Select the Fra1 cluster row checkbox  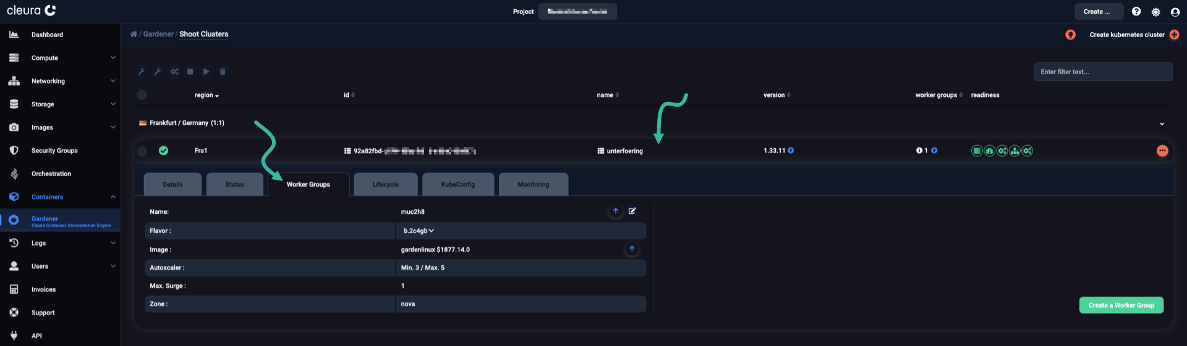pos(142,151)
